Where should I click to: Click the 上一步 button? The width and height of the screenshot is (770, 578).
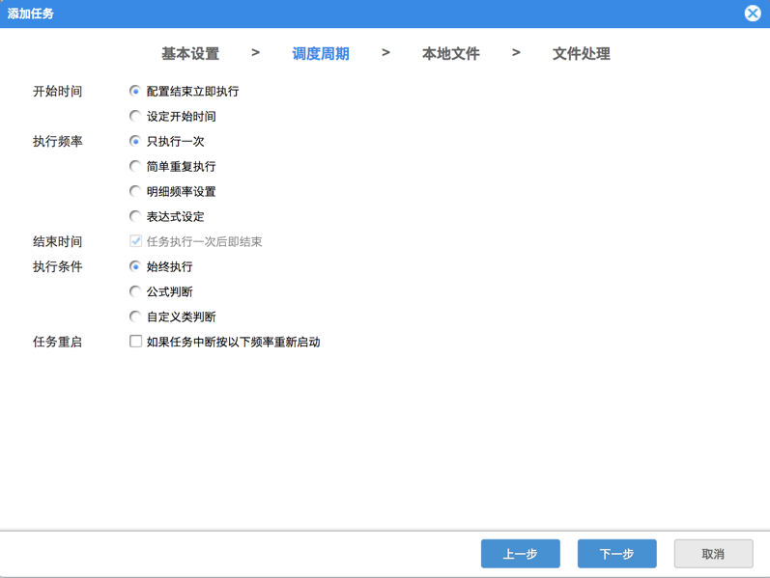pos(521,554)
